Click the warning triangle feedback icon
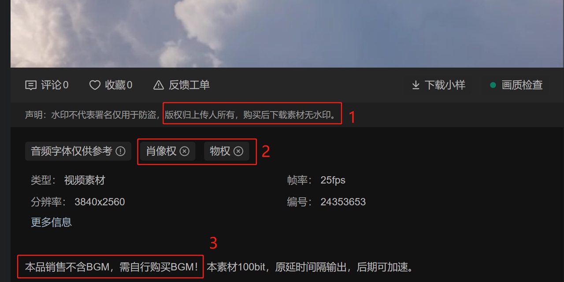Viewport: 564px width, 282px height. 159,85
